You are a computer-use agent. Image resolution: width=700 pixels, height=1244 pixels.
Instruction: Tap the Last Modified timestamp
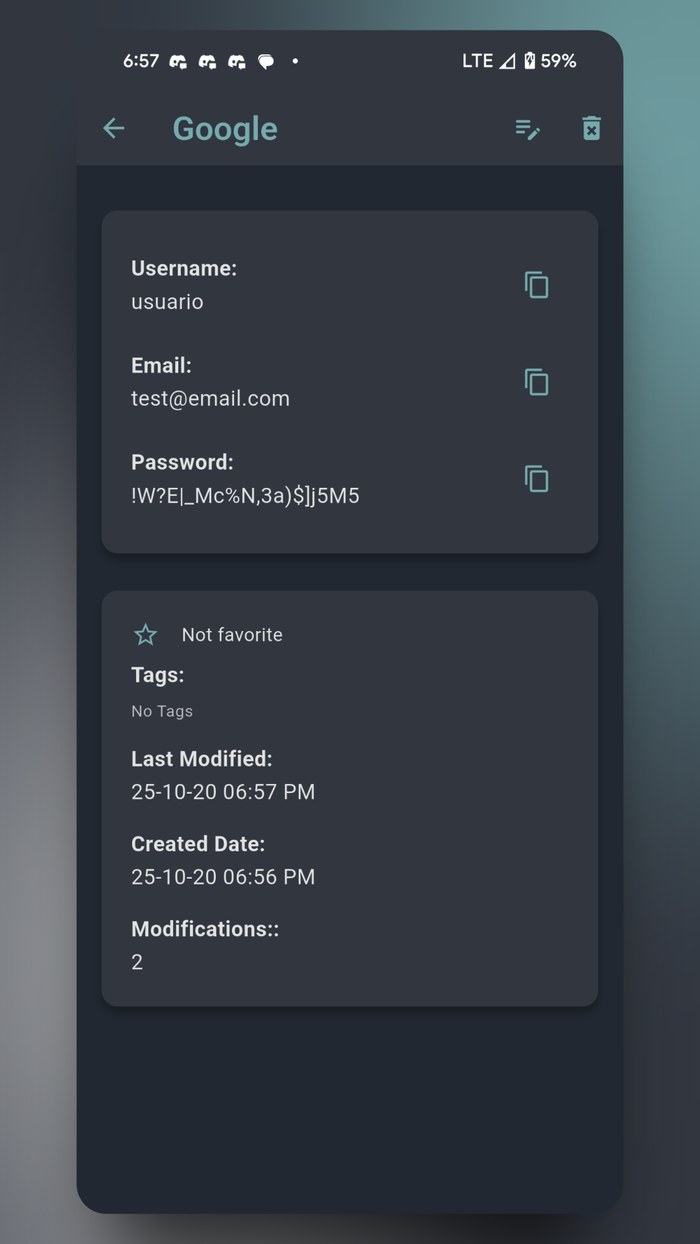(x=223, y=792)
